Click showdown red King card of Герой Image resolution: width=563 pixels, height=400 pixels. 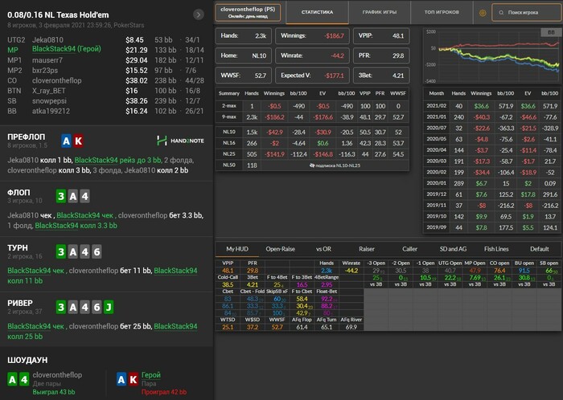tap(134, 379)
